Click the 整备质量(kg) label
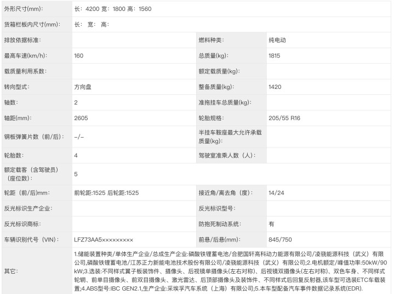This screenshot has width=394, height=294. (216, 87)
